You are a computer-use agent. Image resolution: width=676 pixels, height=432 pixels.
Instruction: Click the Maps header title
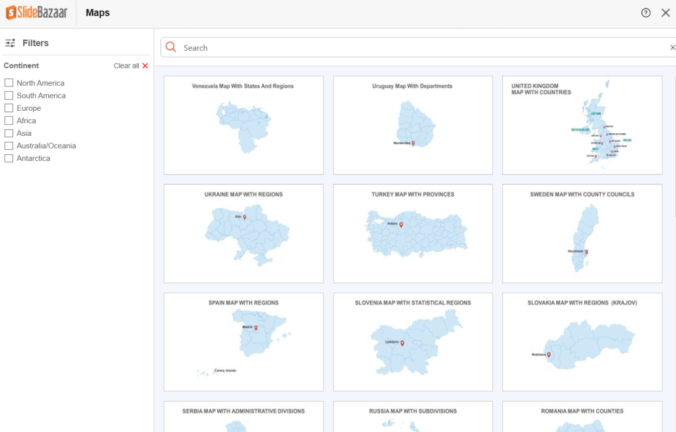coord(98,13)
